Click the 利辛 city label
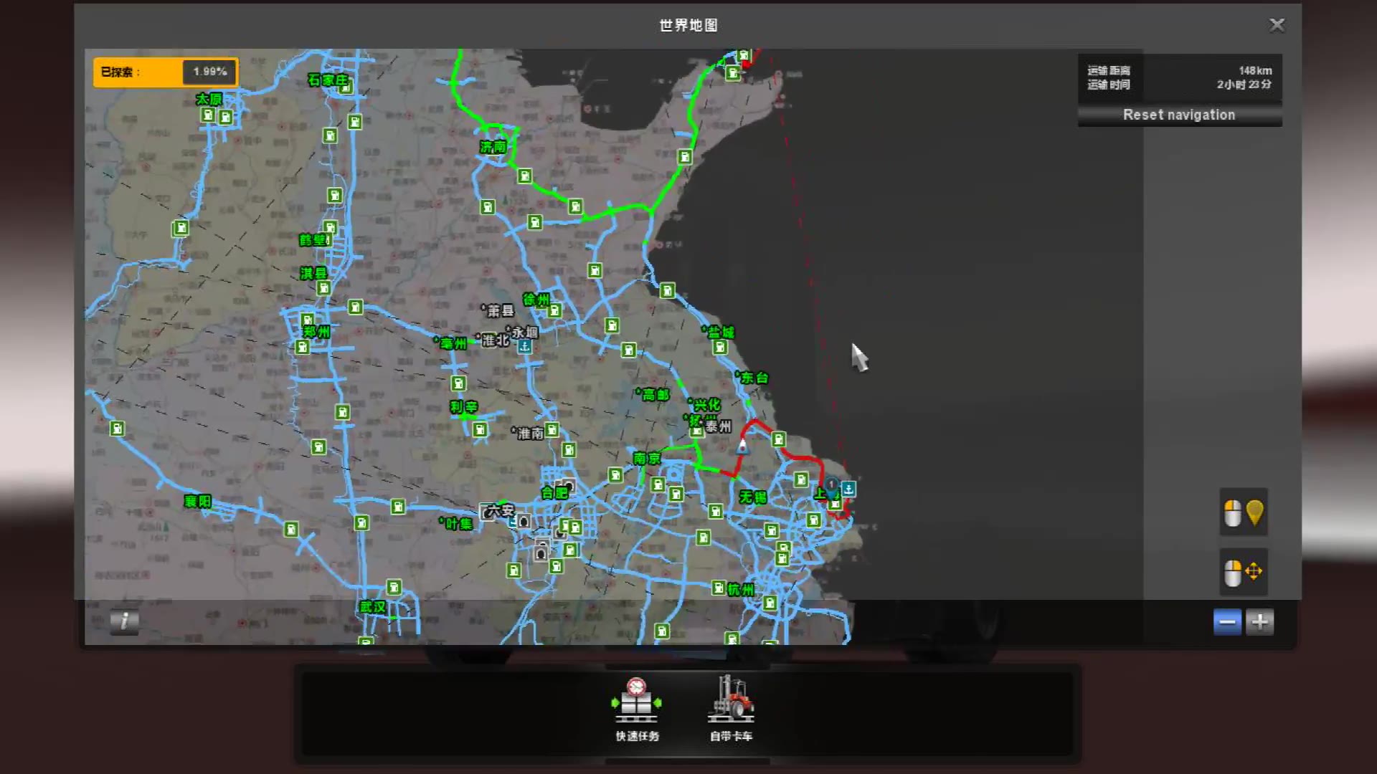 coord(463,407)
